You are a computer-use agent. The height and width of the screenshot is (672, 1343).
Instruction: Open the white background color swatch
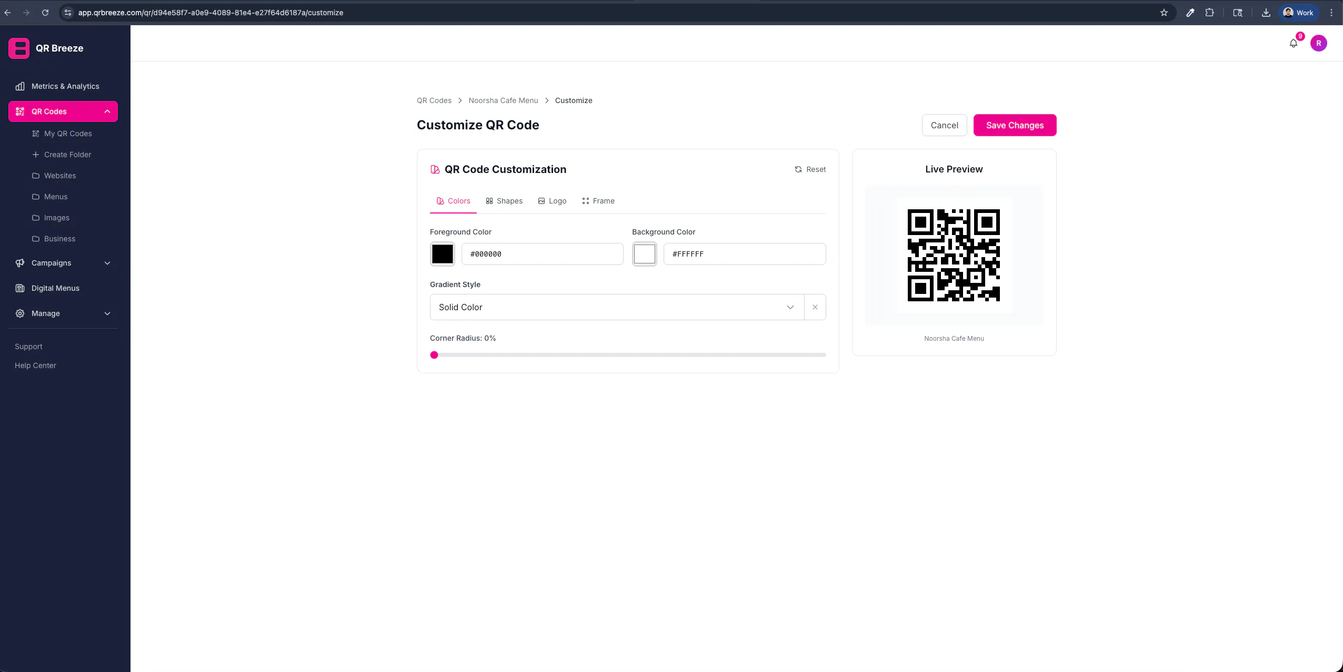click(644, 254)
